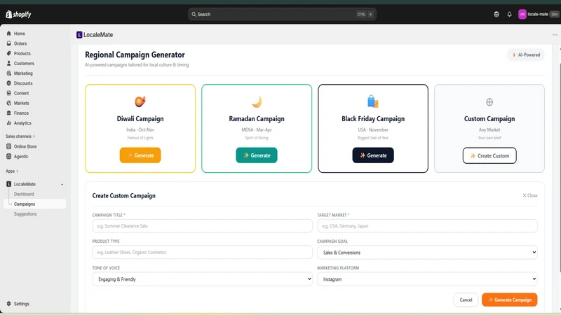Viewport: 561px width, 315px height.
Task: Focus the Product Type input field
Action: point(202,252)
